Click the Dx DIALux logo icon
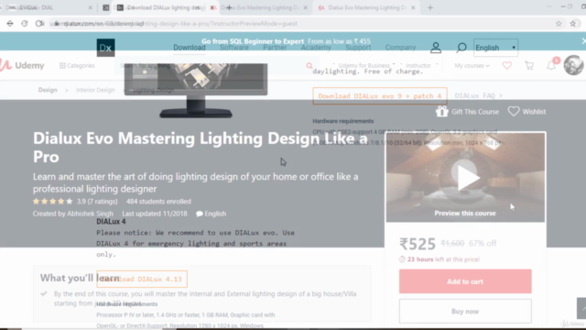 [106, 48]
